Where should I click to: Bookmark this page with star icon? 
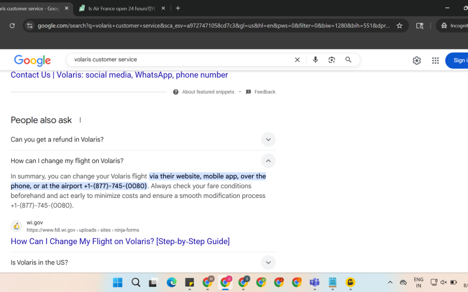[400, 26]
